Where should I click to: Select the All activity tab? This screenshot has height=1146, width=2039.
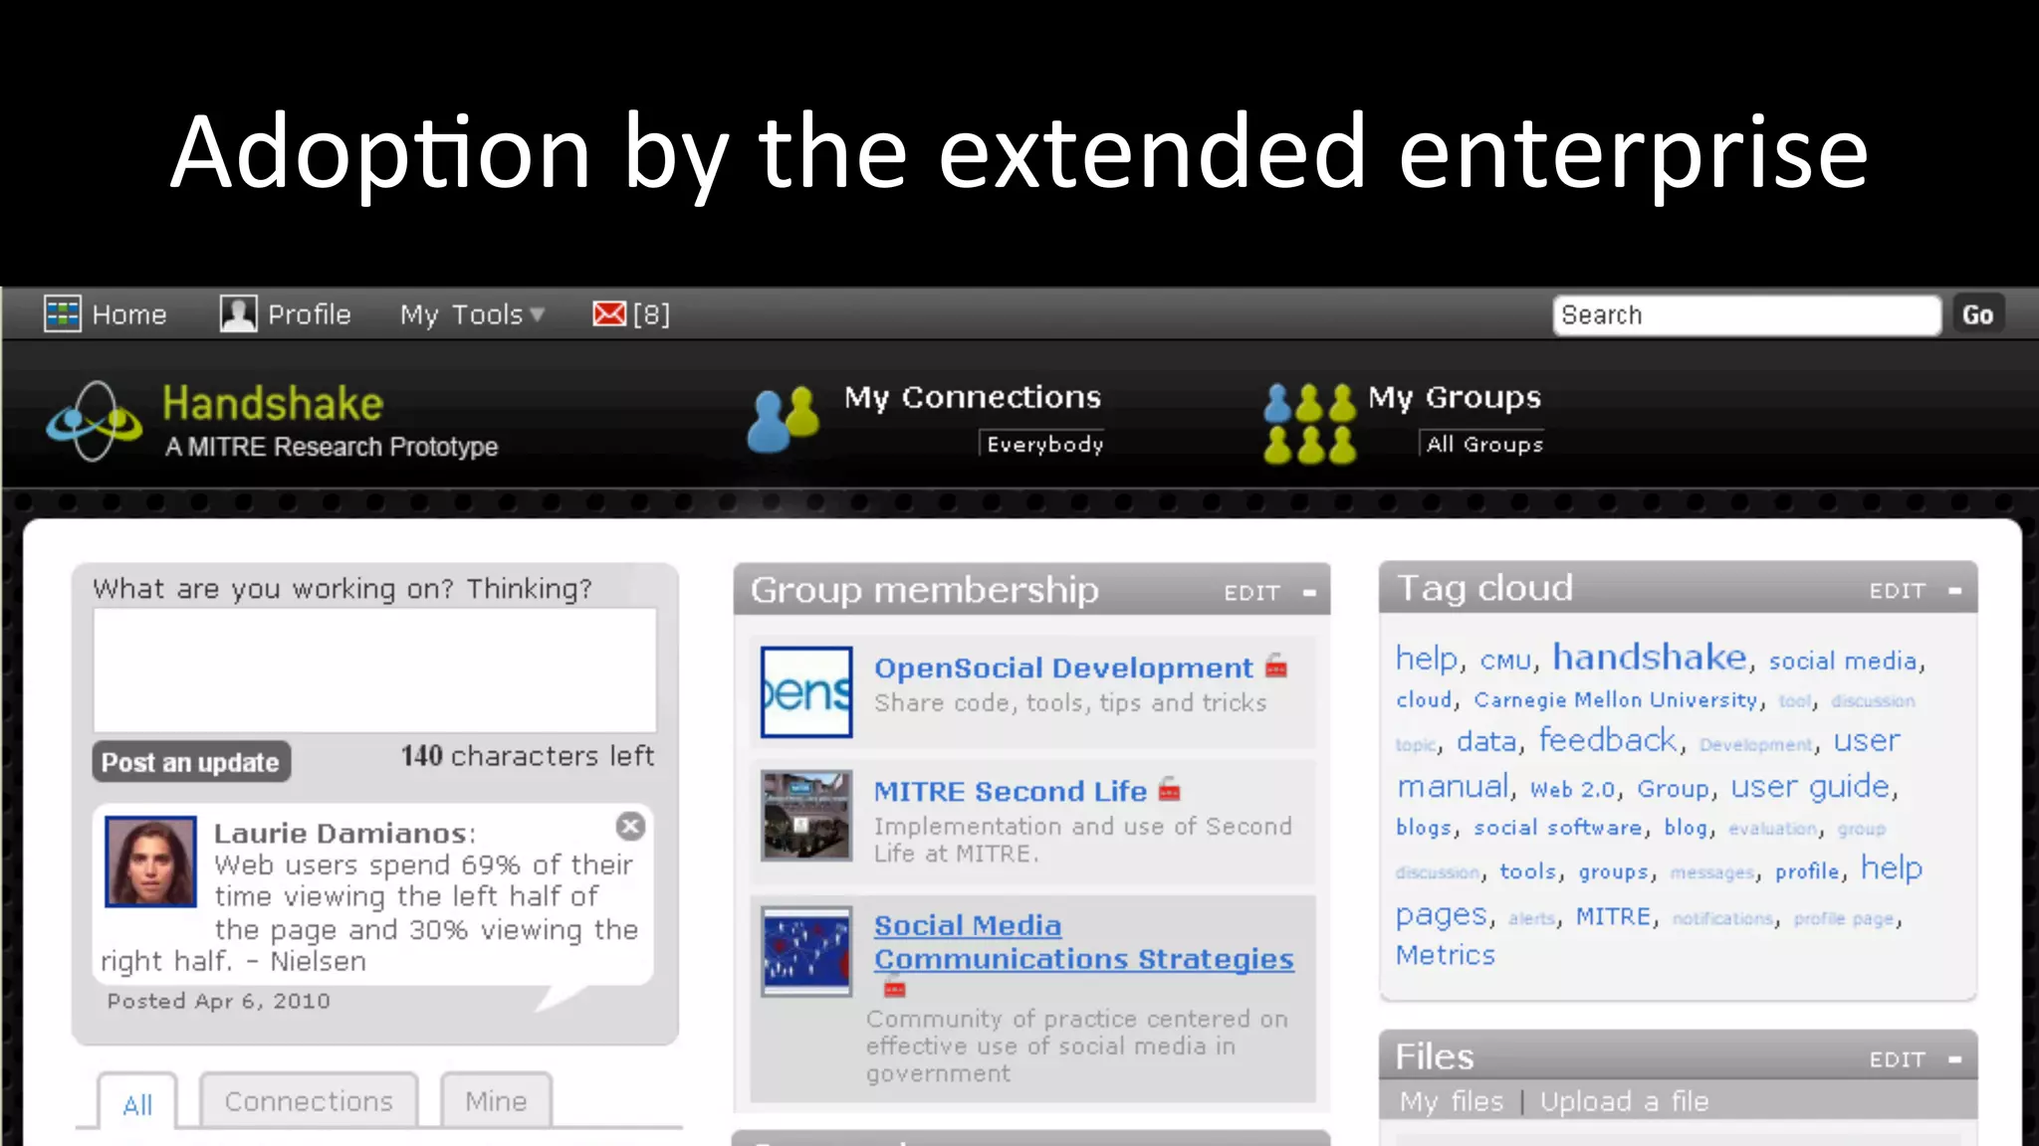click(x=137, y=1103)
